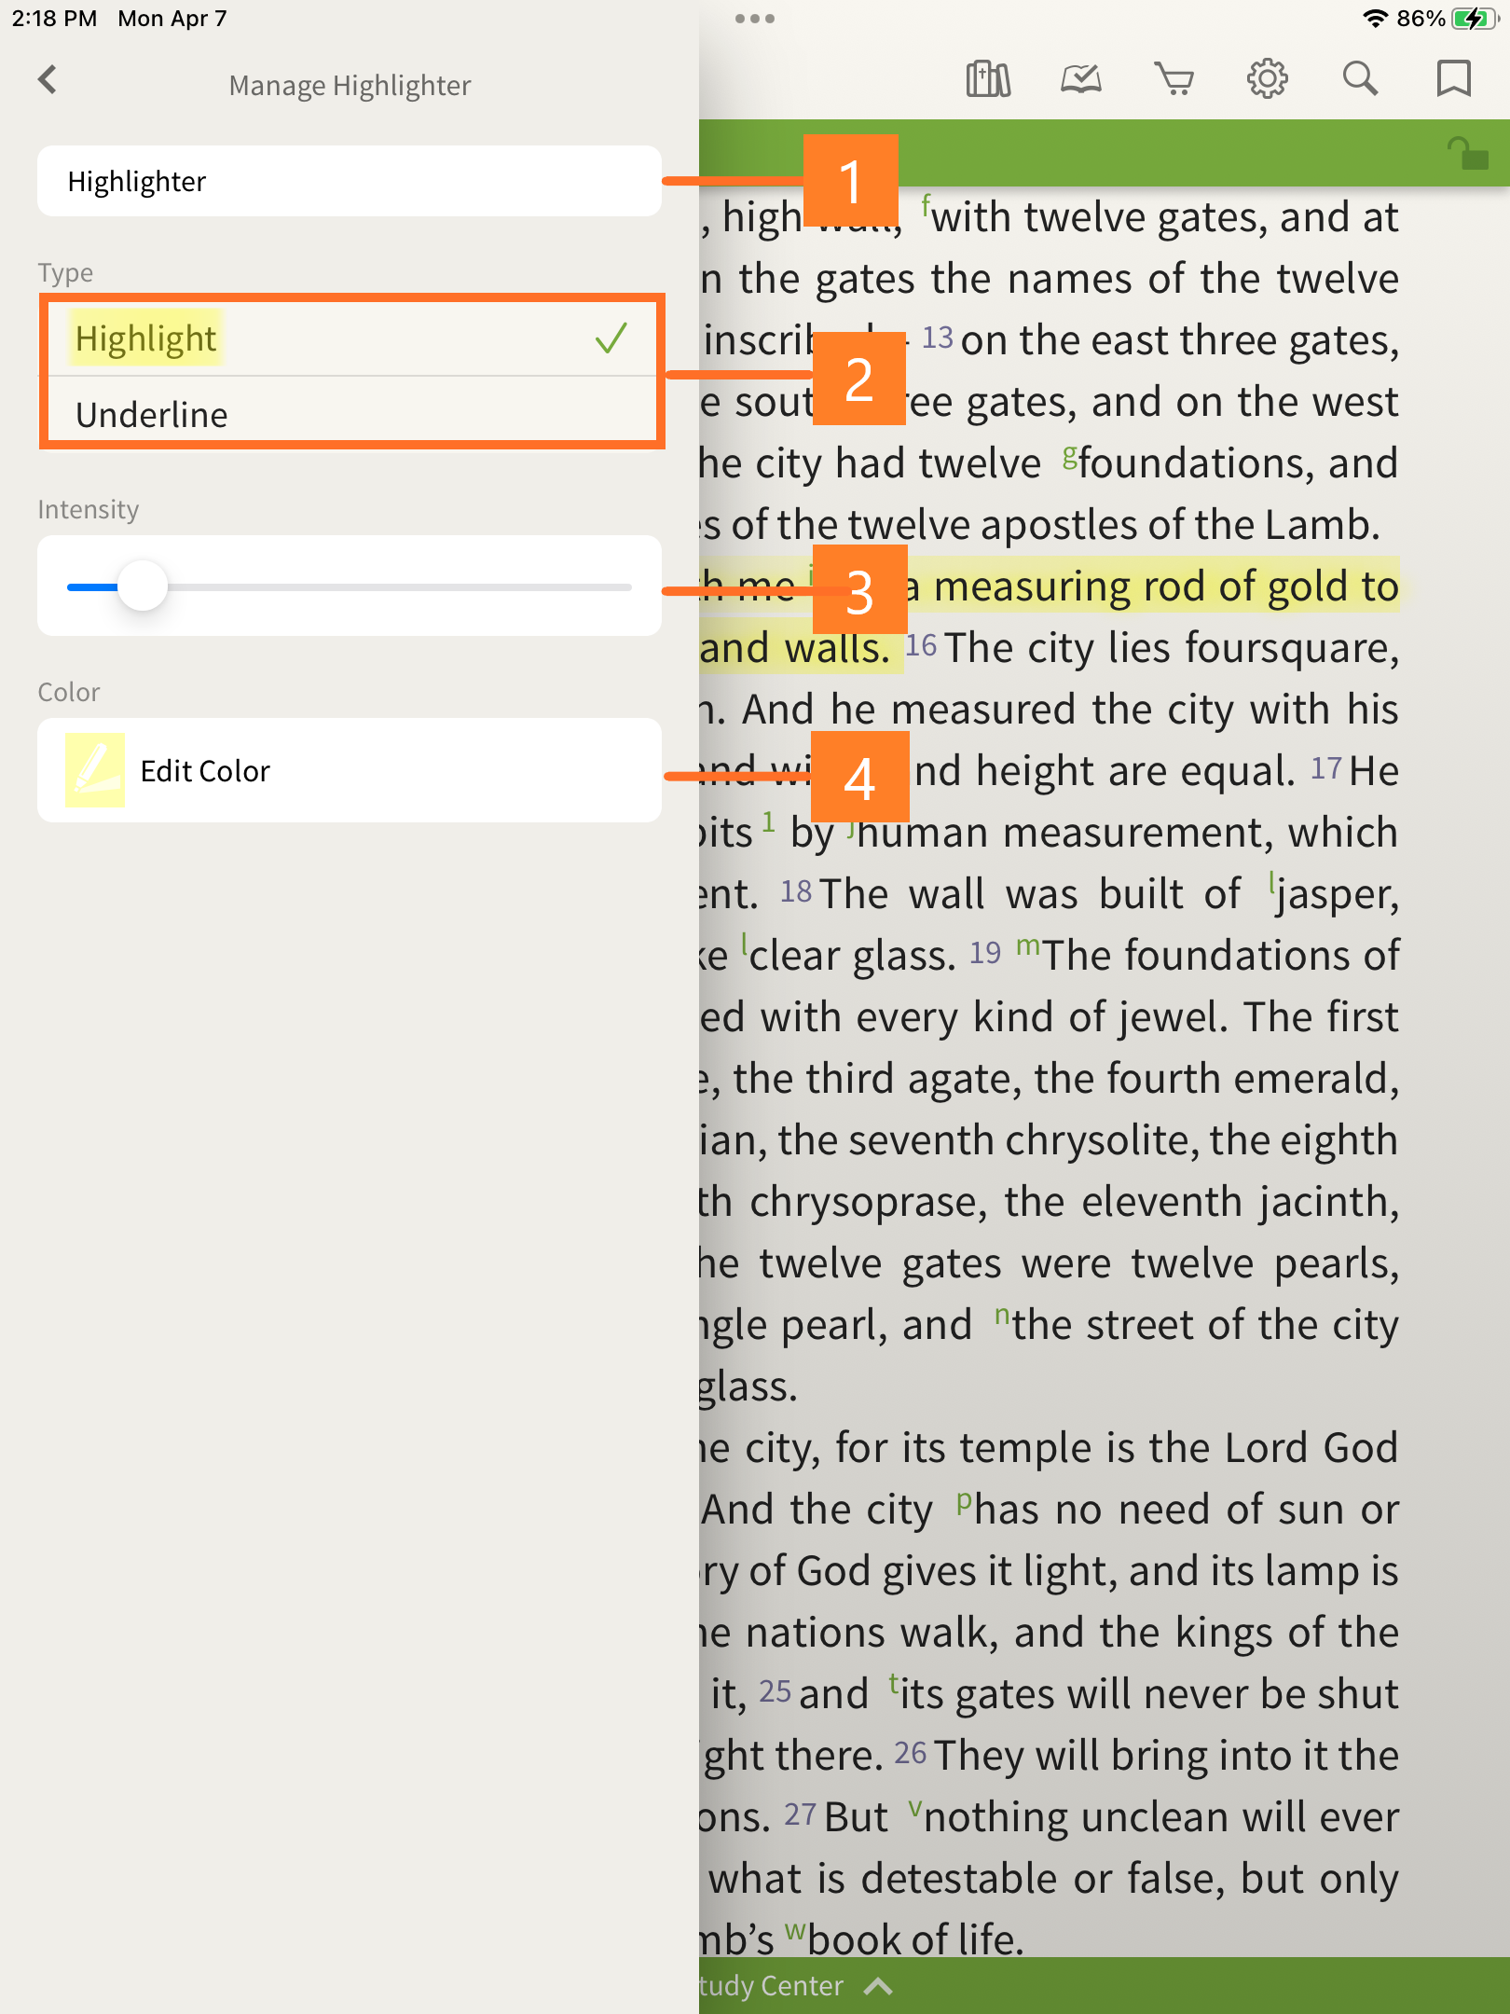
Task: Expand the Study Center chevron
Action: pyautogui.click(x=878, y=1987)
